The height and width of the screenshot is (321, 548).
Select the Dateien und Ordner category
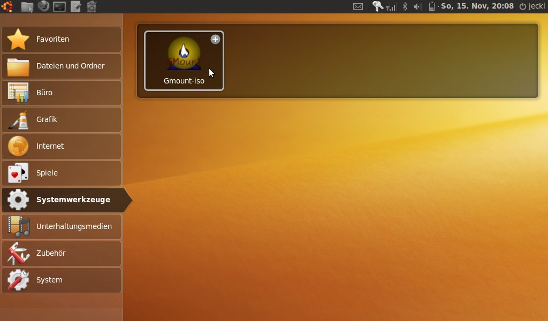[62, 66]
